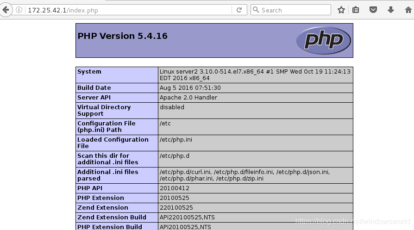This screenshot has width=414, height=230.
Task: Click Scan this dir for additional .ini files
Action: pyautogui.click(x=108, y=159)
